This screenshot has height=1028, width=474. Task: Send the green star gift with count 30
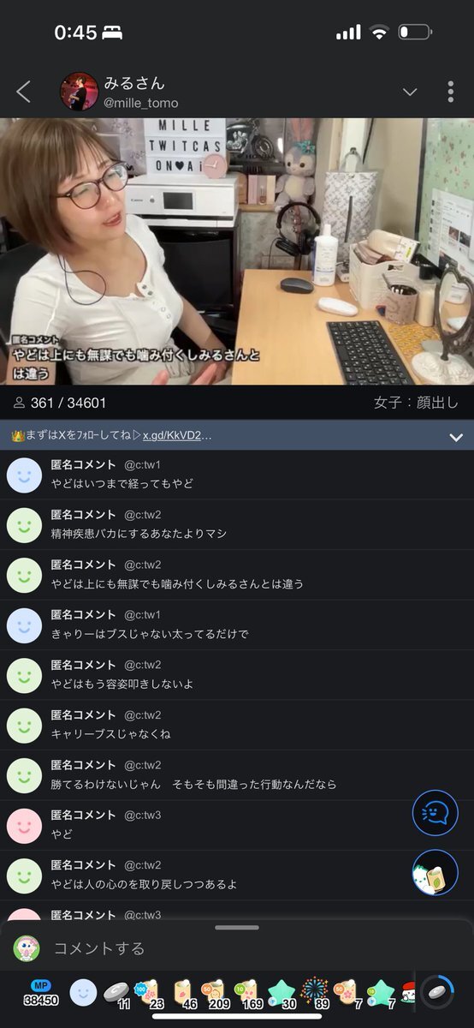point(282,994)
